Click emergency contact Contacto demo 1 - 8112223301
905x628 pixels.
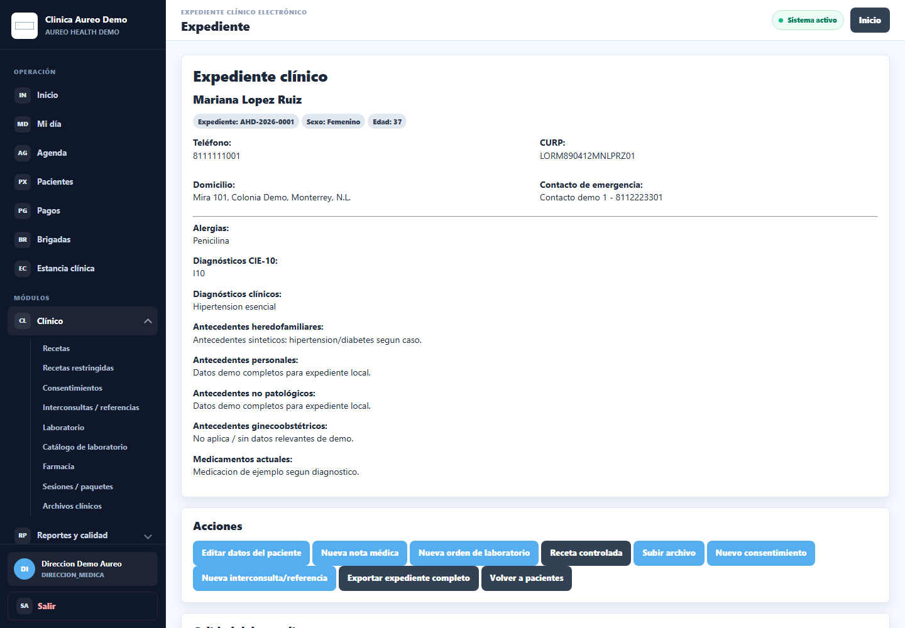pyautogui.click(x=601, y=197)
